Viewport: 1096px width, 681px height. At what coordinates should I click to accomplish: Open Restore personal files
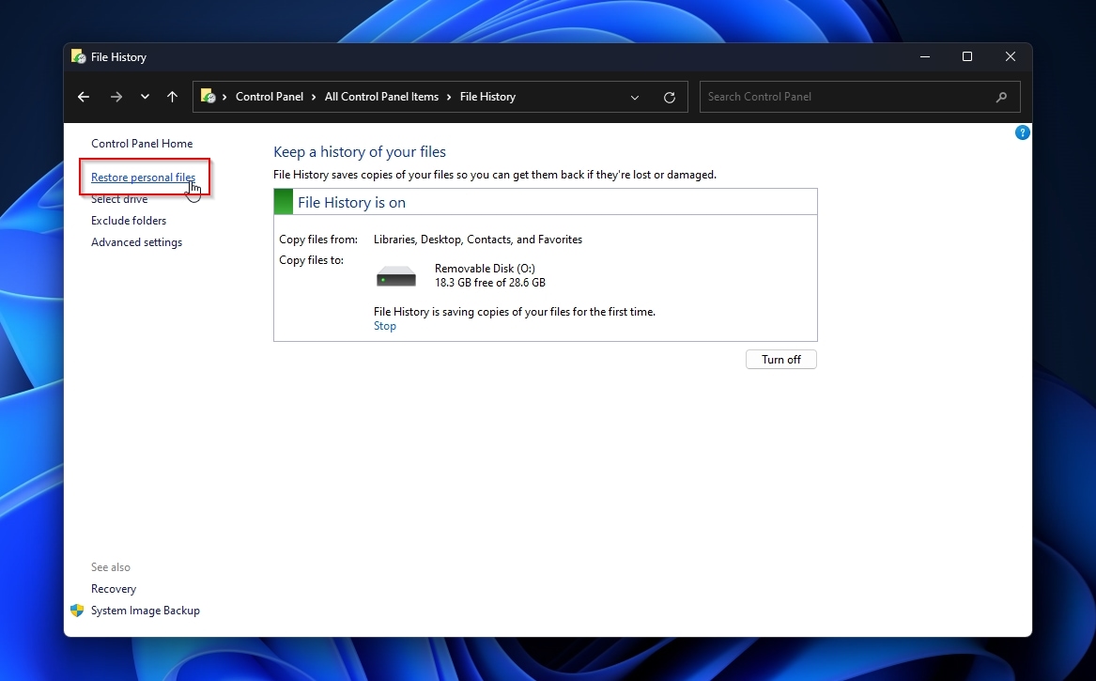(144, 177)
